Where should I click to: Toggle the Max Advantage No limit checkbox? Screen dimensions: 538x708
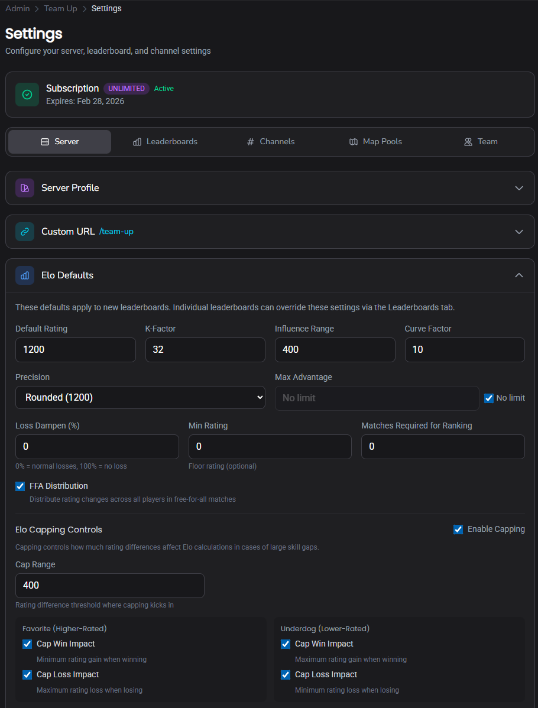[x=489, y=398]
